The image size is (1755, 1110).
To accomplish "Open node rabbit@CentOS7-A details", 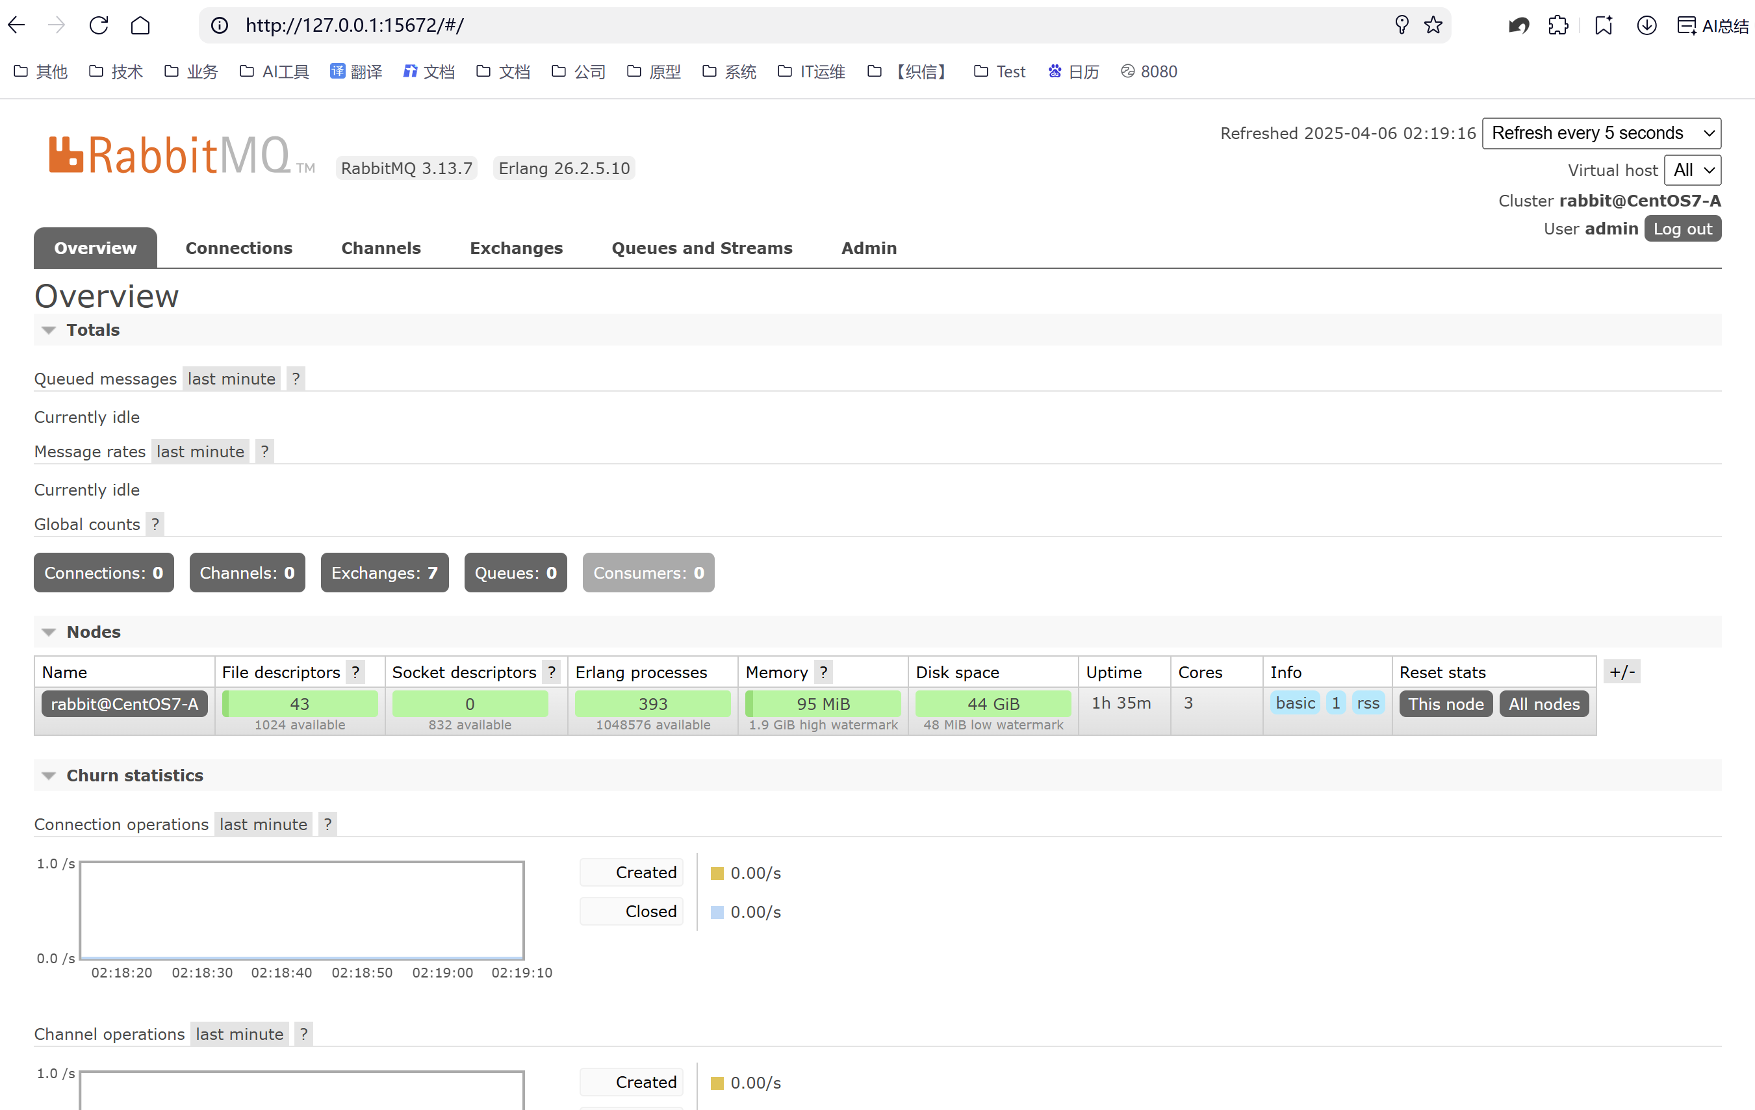I will [125, 703].
